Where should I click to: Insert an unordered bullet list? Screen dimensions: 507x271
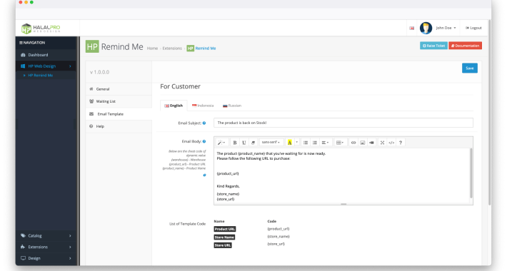(x=306, y=143)
